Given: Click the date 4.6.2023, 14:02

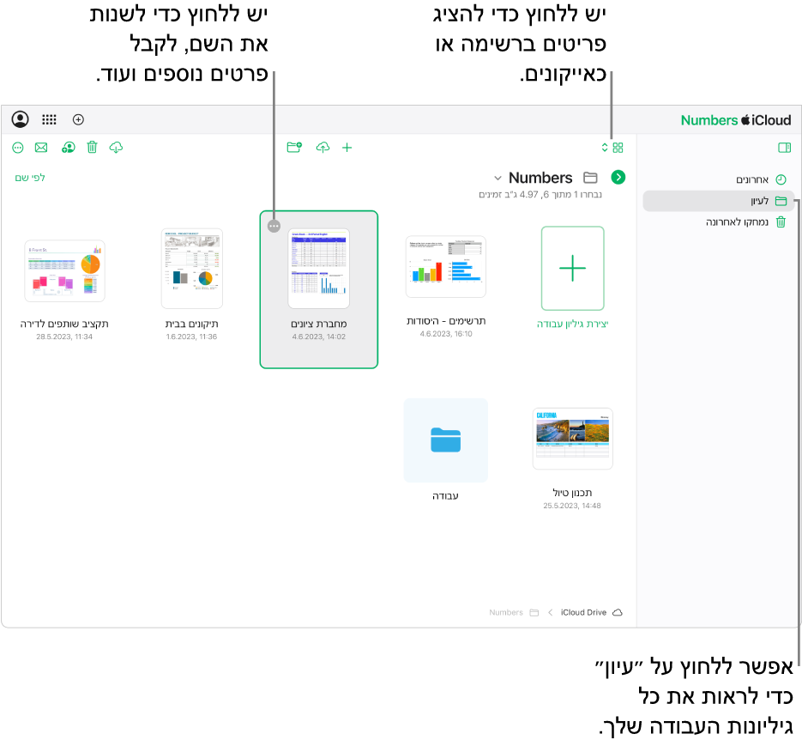Looking at the screenshot, I should pos(318,337).
